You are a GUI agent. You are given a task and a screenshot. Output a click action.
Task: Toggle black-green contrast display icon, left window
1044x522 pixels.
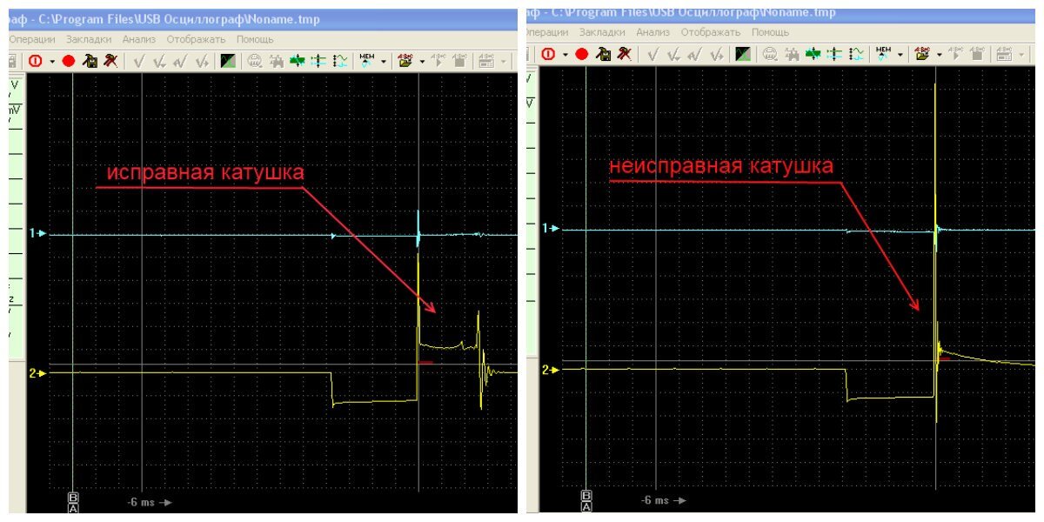[228, 61]
